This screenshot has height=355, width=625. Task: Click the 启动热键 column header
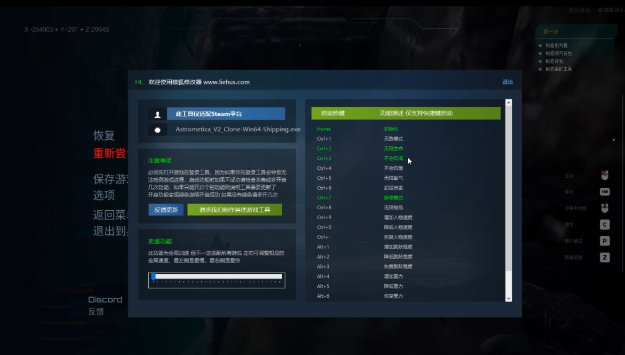[x=333, y=113]
